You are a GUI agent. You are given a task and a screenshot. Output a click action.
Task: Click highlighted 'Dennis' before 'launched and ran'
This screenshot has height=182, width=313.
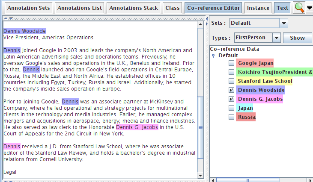tap(31, 70)
